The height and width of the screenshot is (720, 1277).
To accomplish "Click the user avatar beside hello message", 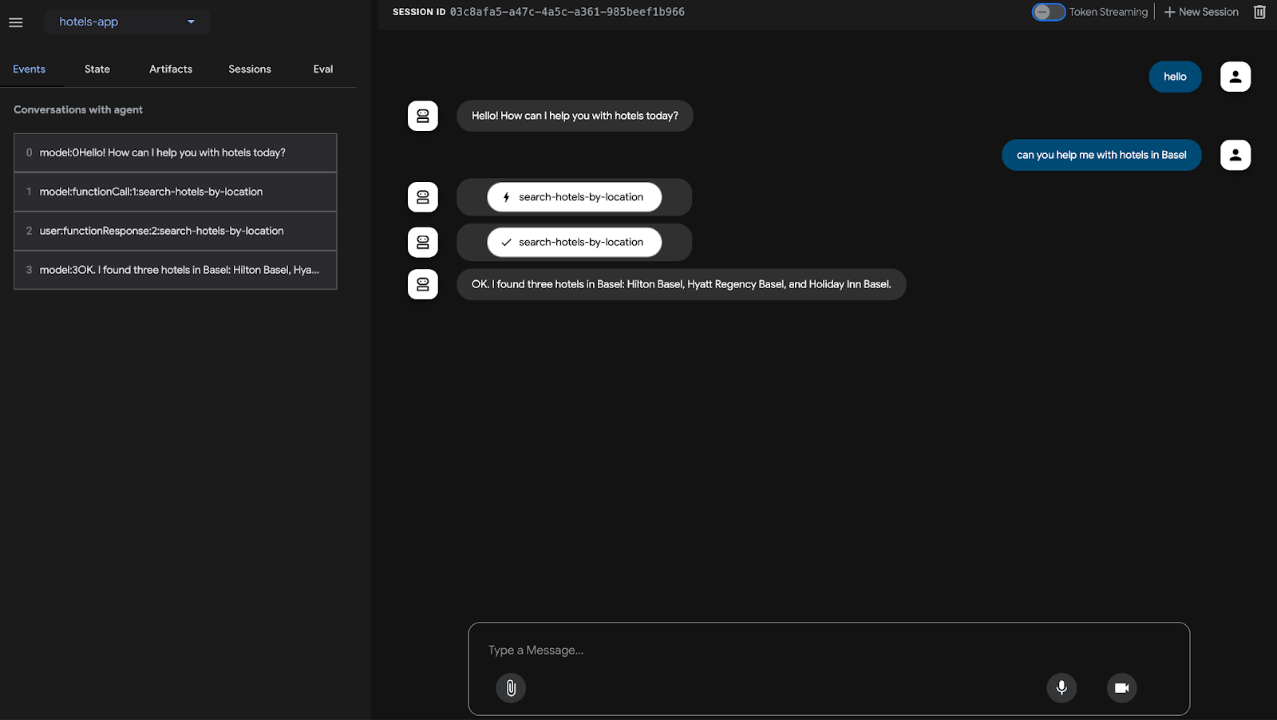I will pyautogui.click(x=1235, y=77).
